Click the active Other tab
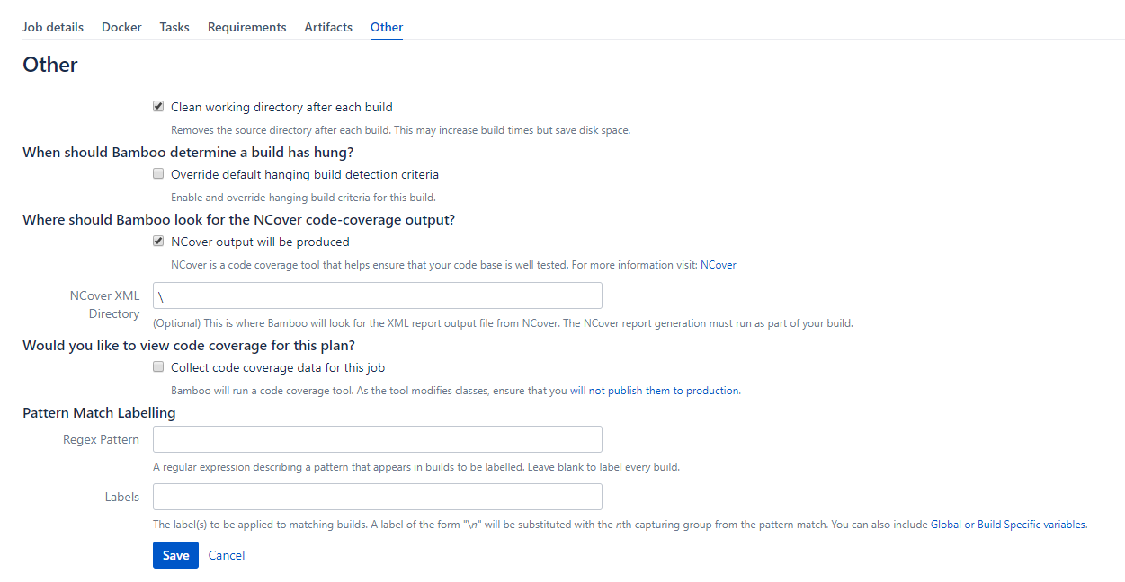This screenshot has height=582, width=1125. pyautogui.click(x=387, y=27)
